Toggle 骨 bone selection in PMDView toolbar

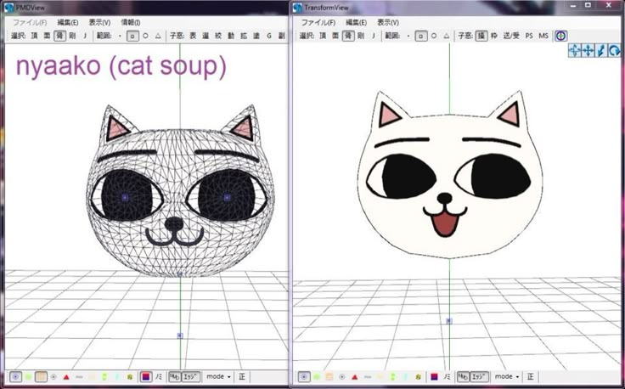(59, 36)
